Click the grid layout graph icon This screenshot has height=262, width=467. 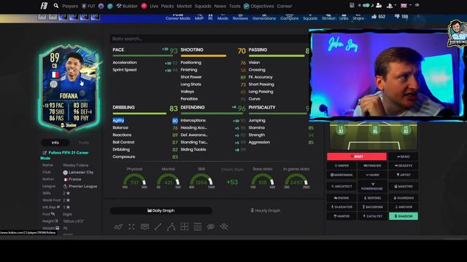pos(185,226)
